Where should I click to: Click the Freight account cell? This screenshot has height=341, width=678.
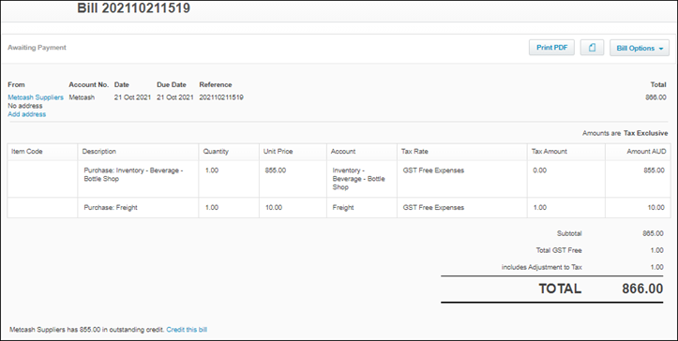point(361,207)
